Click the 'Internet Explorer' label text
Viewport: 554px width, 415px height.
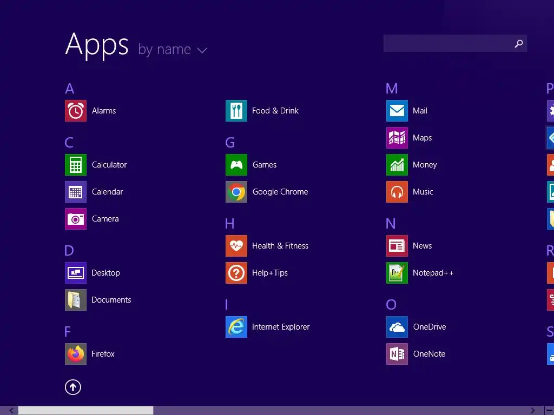click(x=281, y=327)
